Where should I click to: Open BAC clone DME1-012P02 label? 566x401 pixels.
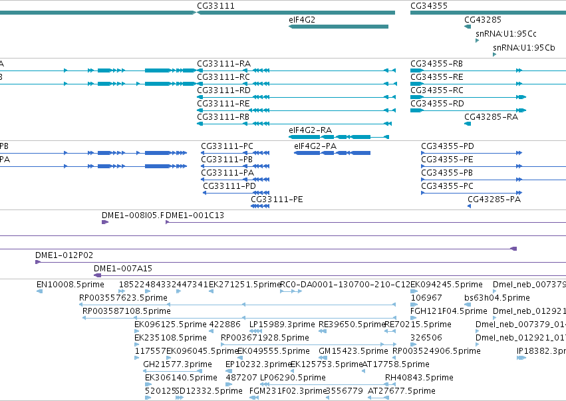pos(65,255)
